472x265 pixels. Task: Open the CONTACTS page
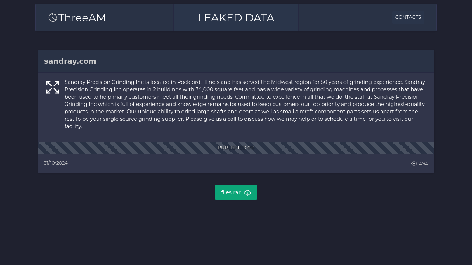[408, 17]
